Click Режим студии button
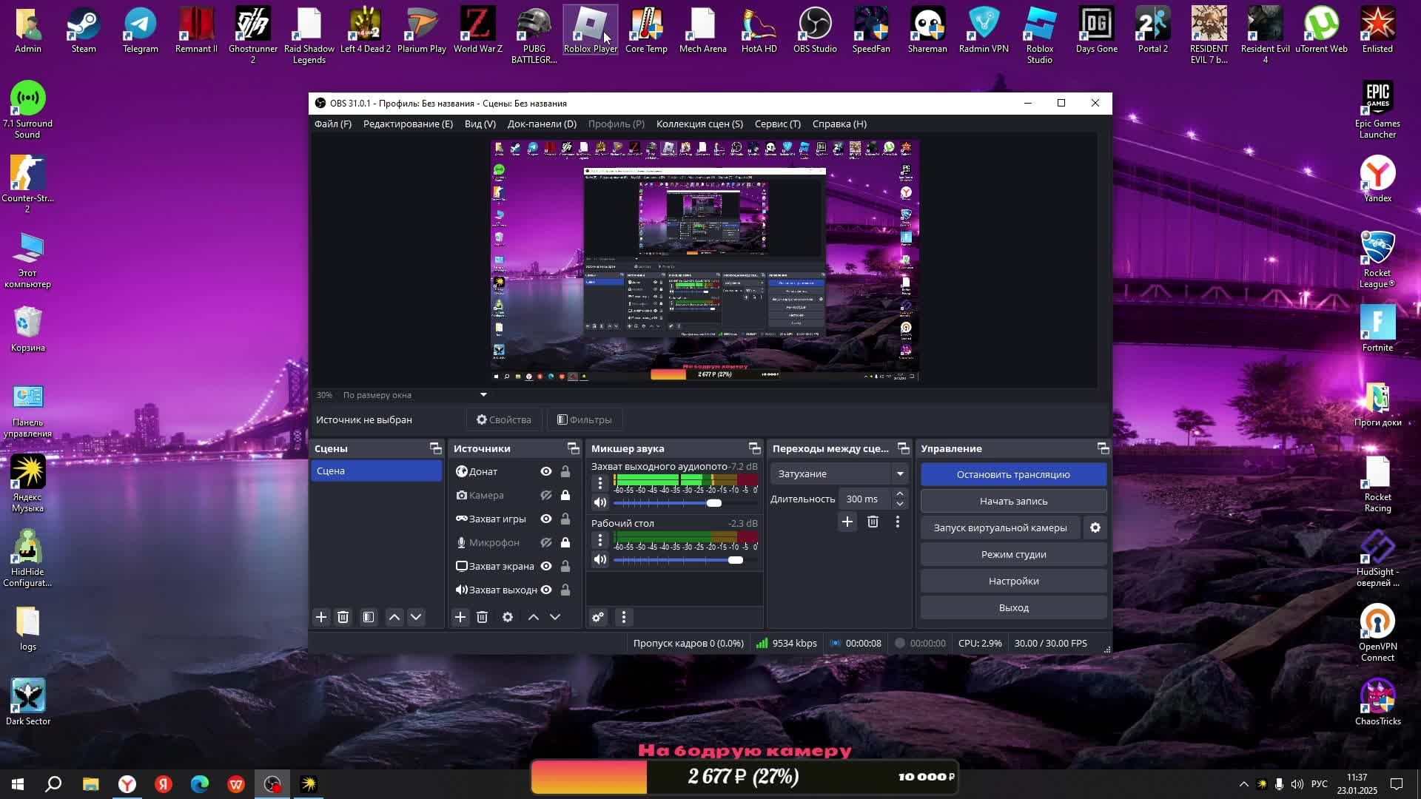The image size is (1421, 799). [1013, 554]
